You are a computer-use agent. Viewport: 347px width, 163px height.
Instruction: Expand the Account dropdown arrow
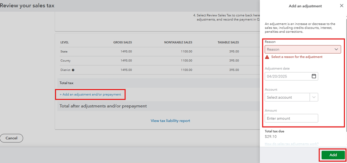(x=314, y=97)
